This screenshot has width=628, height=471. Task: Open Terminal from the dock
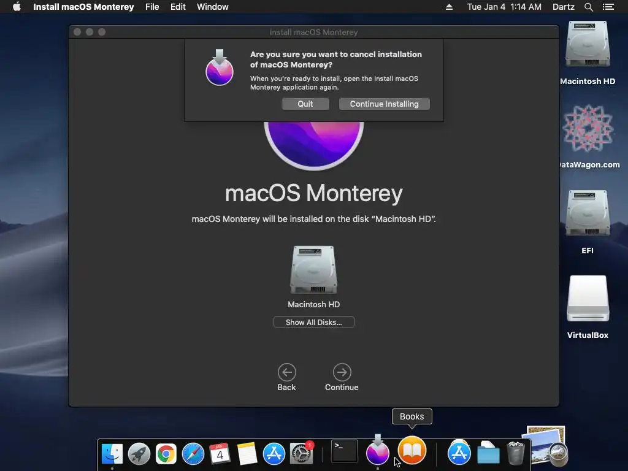(345, 451)
